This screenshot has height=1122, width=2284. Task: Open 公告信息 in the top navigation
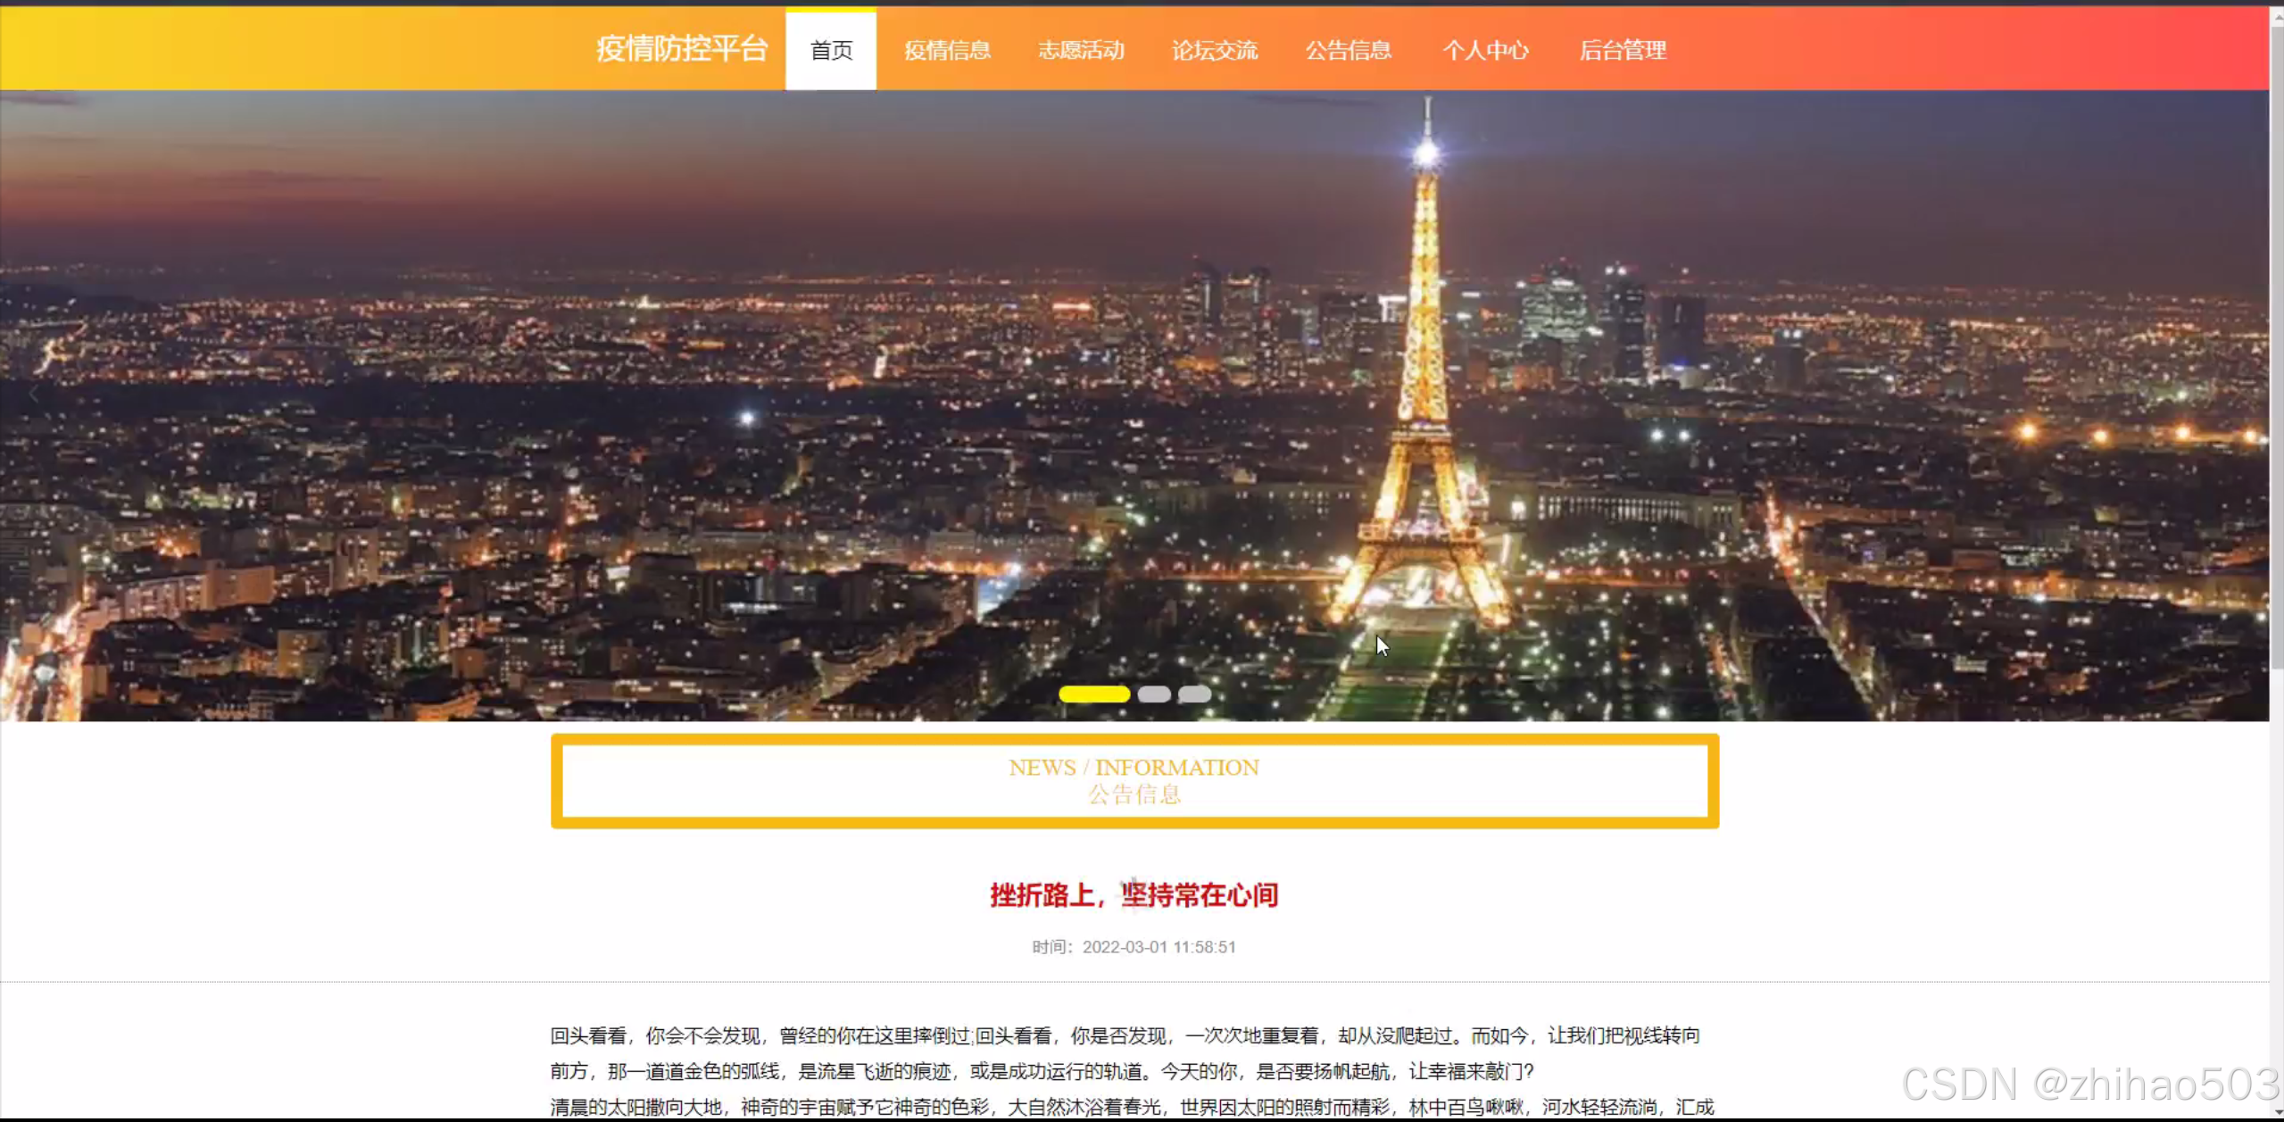[x=1349, y=50]
